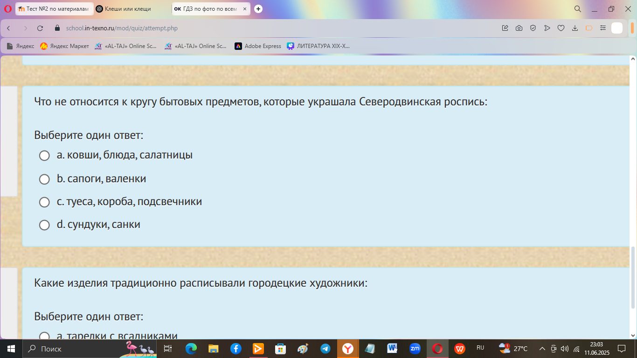Open Adobe Express bookmark

coord(258,46)
